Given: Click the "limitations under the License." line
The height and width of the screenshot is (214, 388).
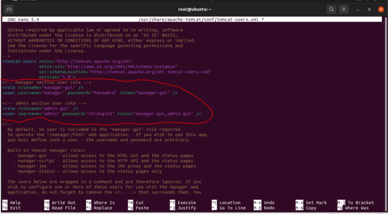Looking at the screenshot, I should [x=47, y=51].
